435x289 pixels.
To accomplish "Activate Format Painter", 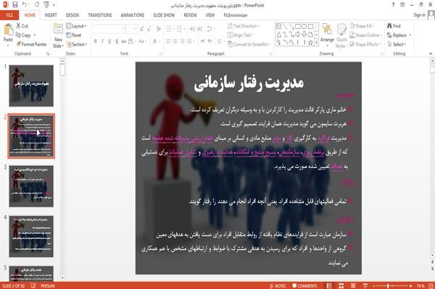I will coord(31,44).
